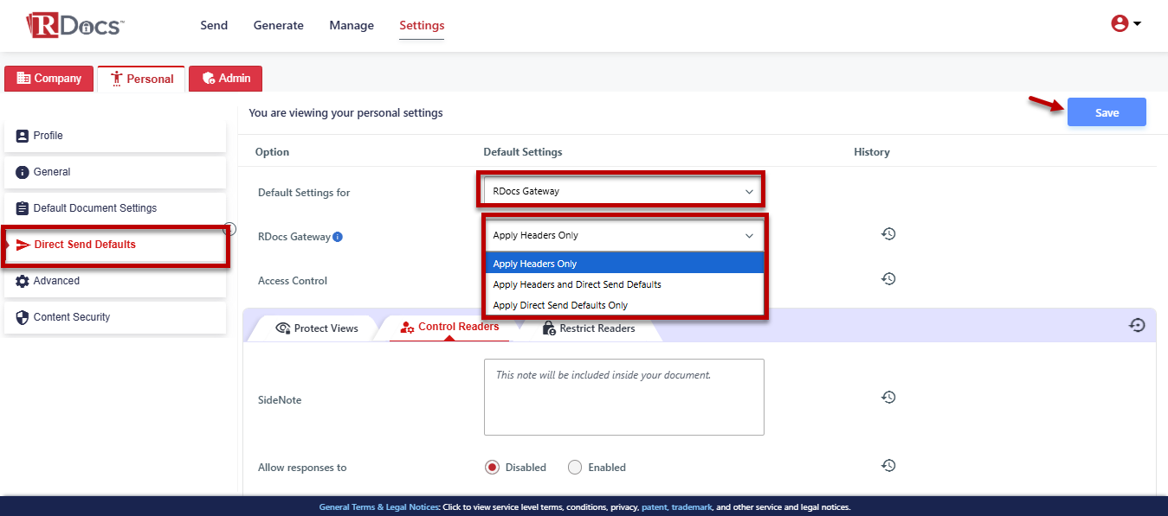
Task: Click the info icon beside RDocs Gateway
Action: click(338, 237)
